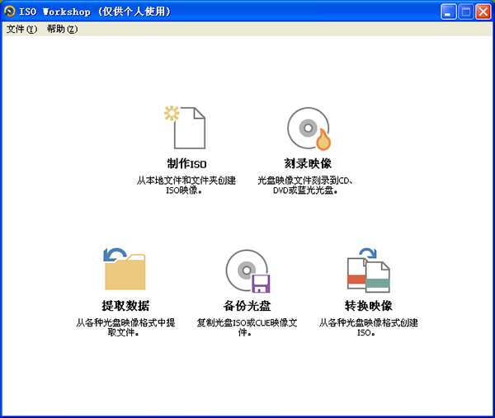Click the disabled maximize window button

[466, 12]
